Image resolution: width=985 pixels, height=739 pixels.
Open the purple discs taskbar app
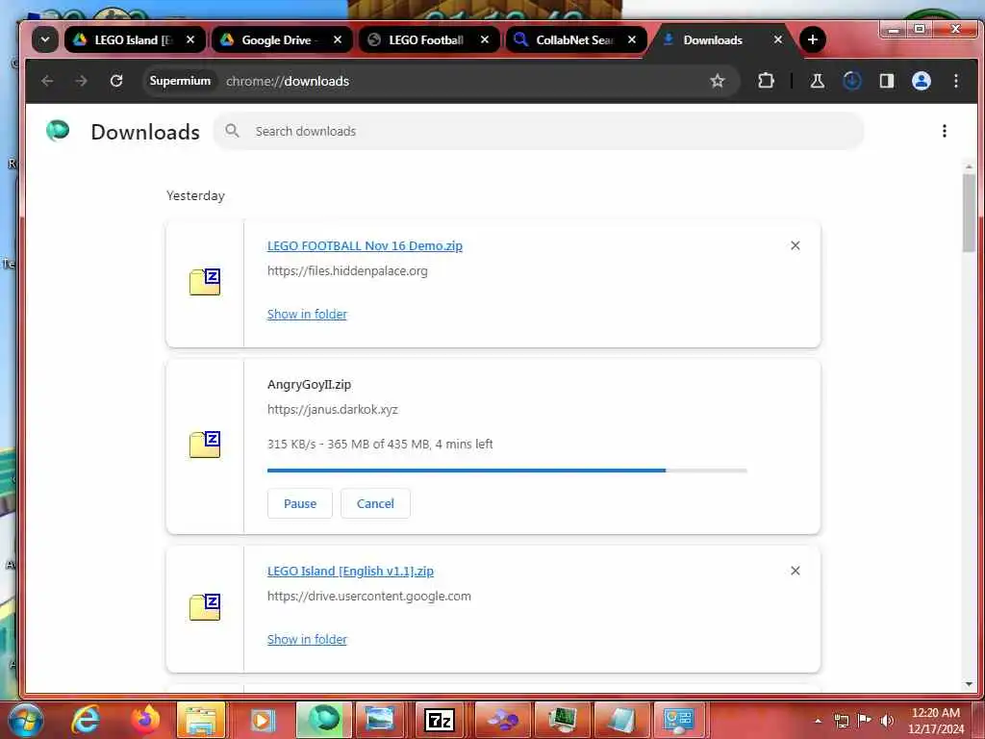point(503,720)
